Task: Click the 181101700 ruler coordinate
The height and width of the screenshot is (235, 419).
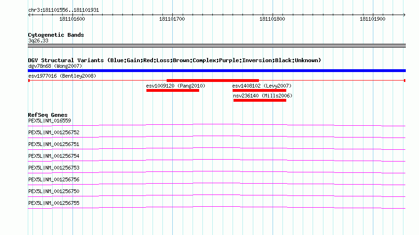Action: [x=172, y=19]
